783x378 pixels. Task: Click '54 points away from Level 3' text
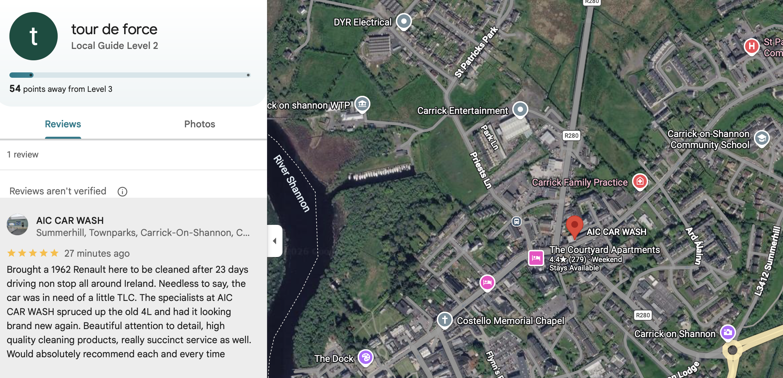click(61, 89)
